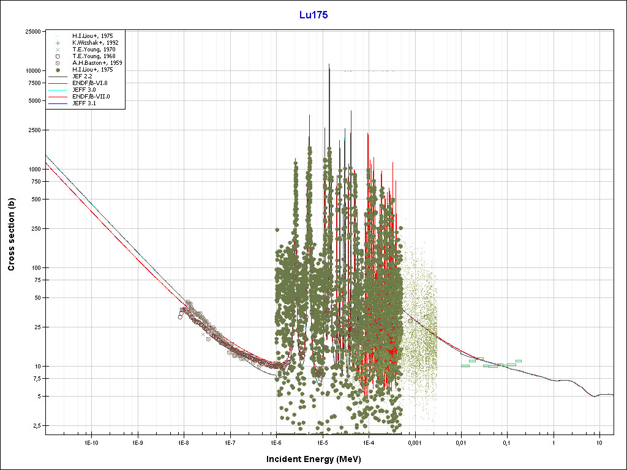Select the JEFF 3.1 legend label
This screenshot has height=470, width=627.
tap(84, 103)
